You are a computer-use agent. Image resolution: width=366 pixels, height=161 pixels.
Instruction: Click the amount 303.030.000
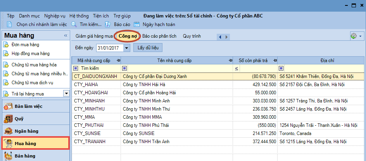pos(264,101)
